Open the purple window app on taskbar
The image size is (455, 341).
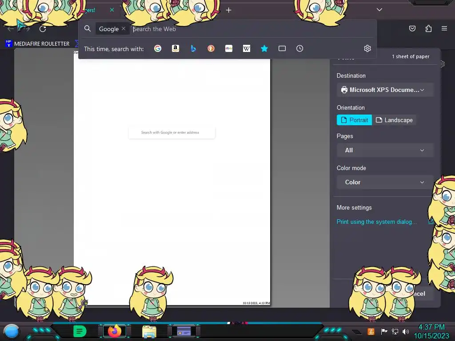click(184, 331)
